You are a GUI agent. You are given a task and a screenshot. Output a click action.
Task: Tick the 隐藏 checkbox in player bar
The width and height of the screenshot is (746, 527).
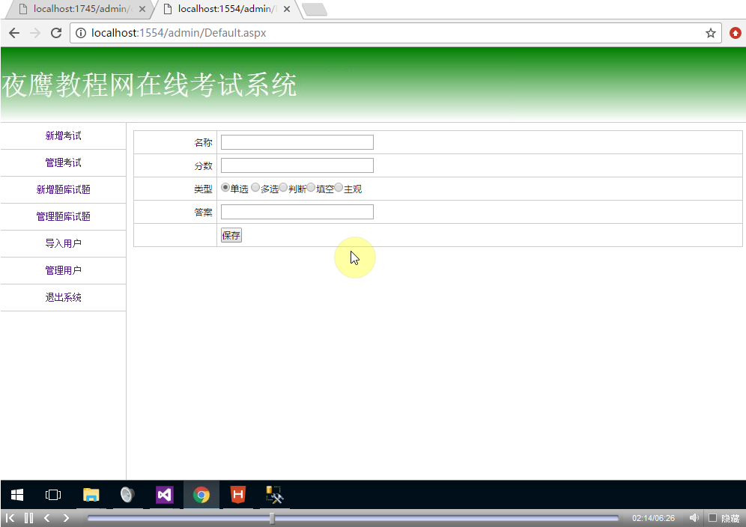713,518
